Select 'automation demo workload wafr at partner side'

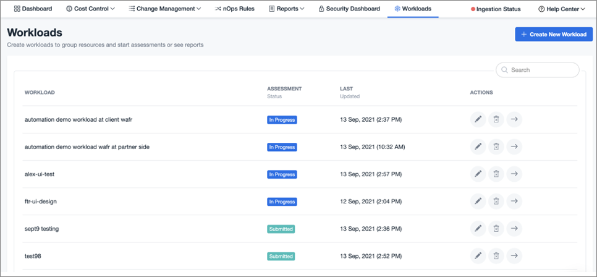click(x=87, y=147)
